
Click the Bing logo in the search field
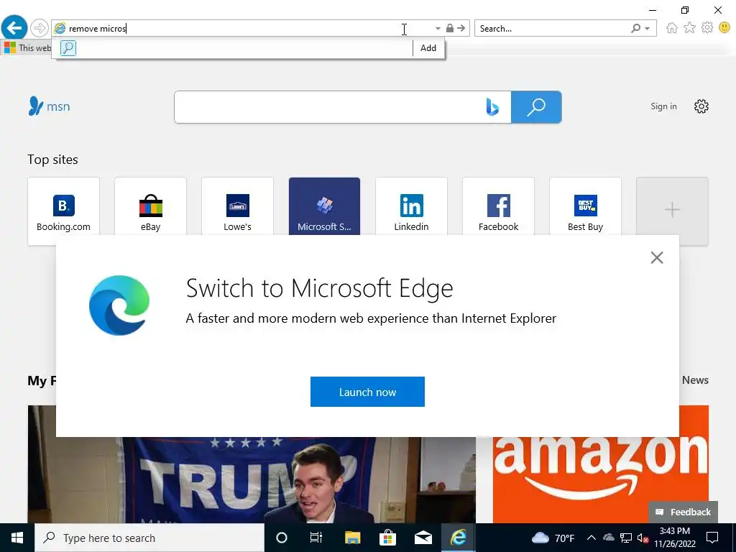click(x=492, y=107)
